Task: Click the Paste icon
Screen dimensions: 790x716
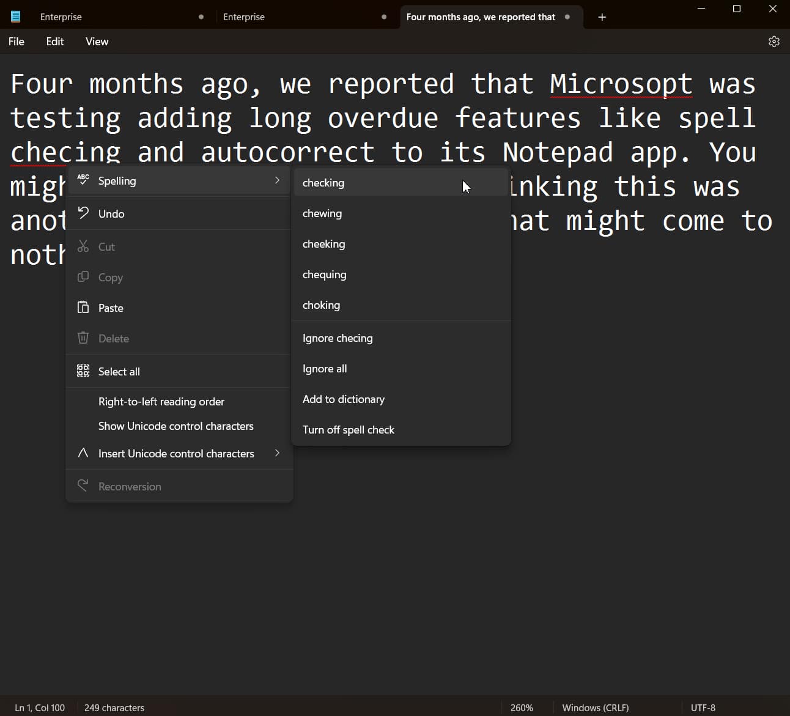Action: point(83,308)
